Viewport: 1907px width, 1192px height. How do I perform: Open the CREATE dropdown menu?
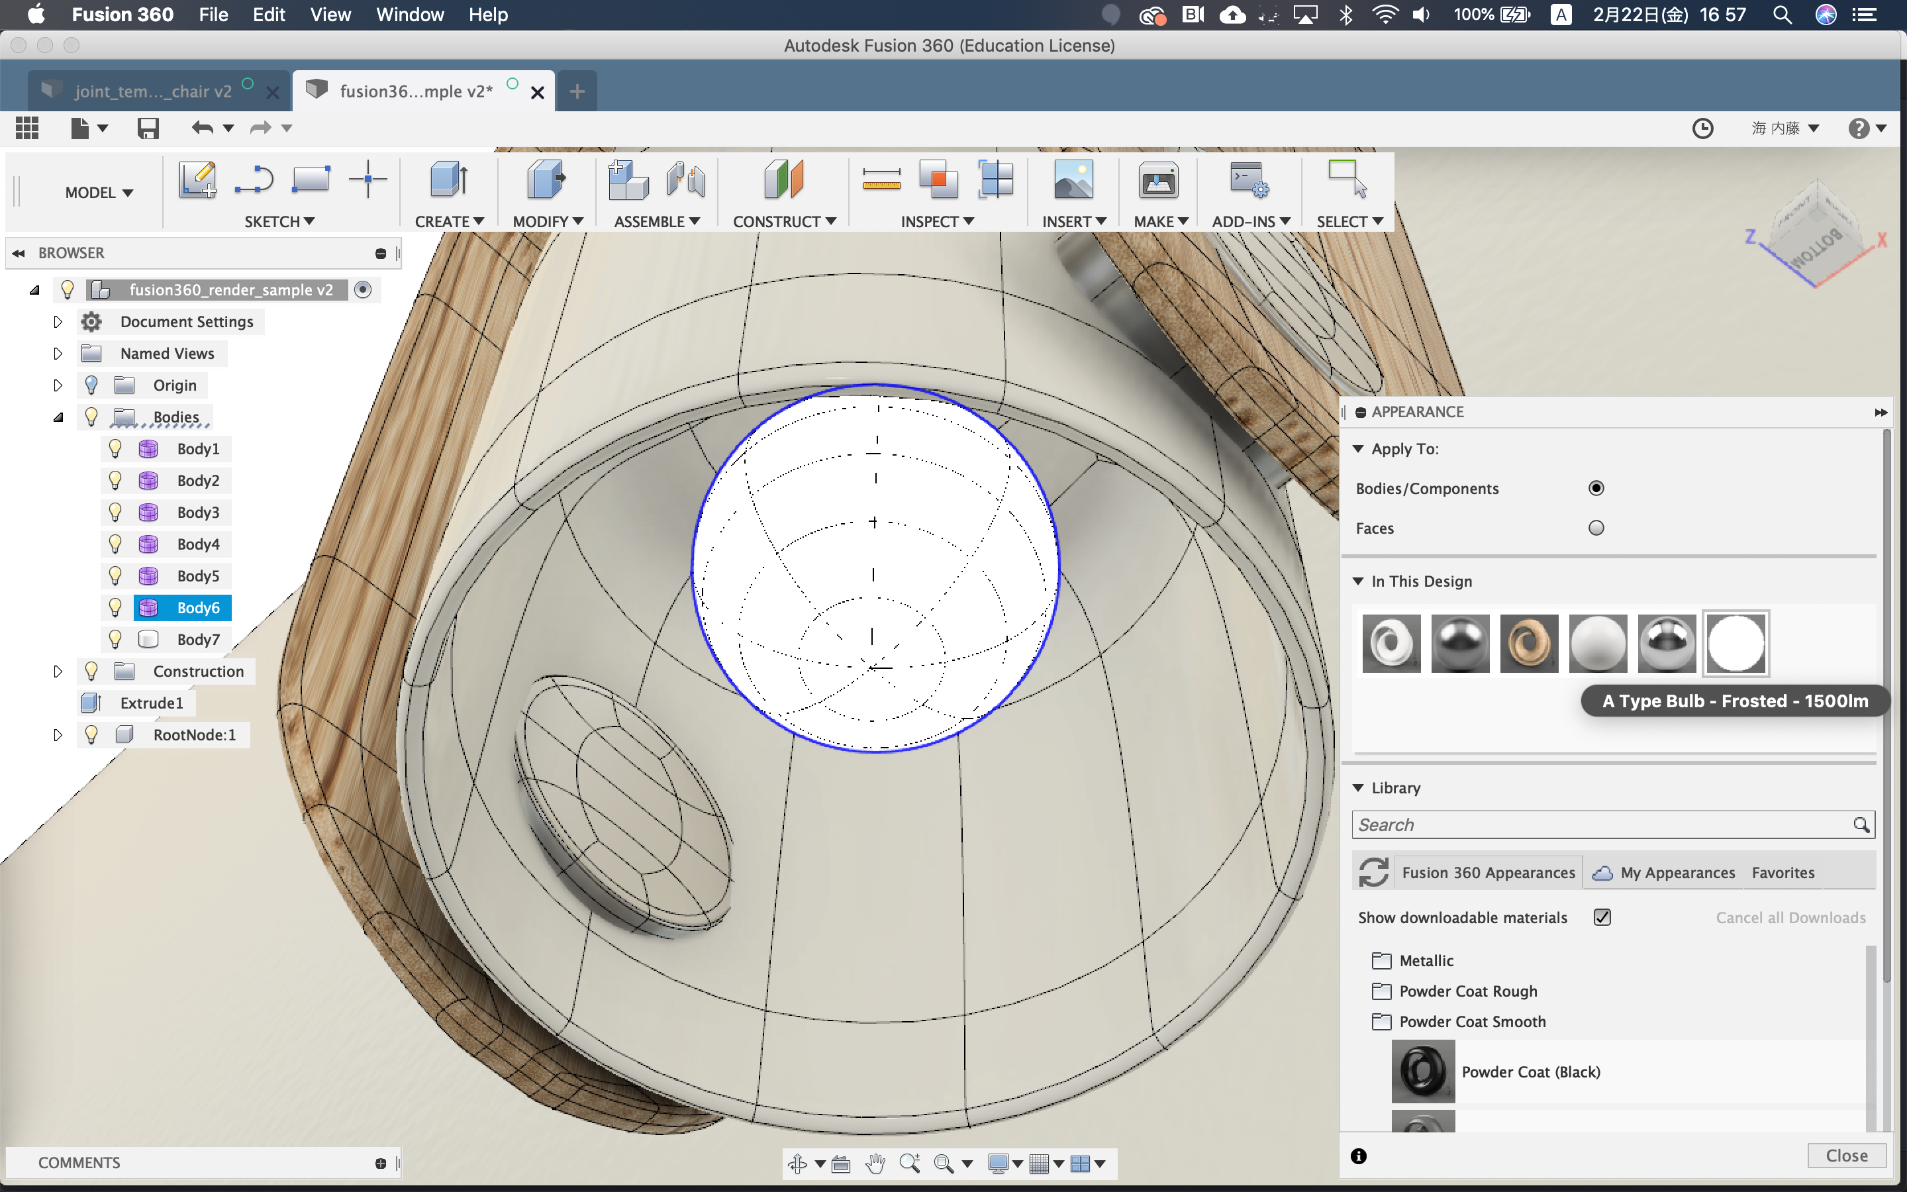pyautogui.click(x=449, y=222)
